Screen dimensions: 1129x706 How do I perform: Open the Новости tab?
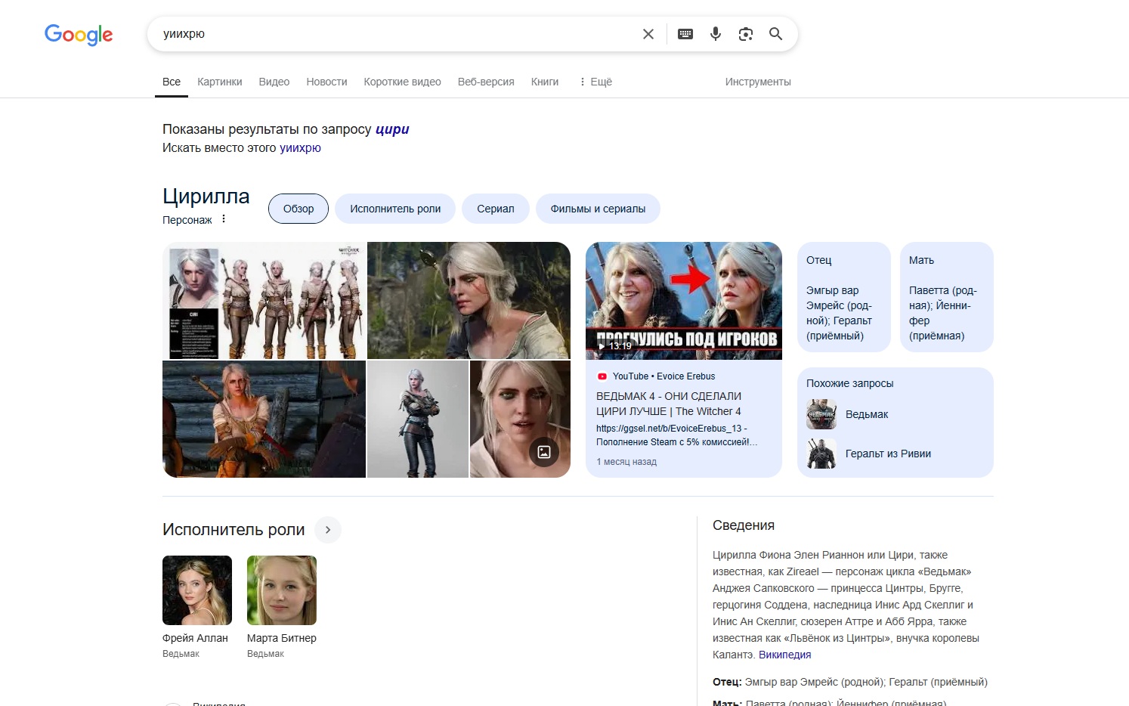click(x=326, y=82)
